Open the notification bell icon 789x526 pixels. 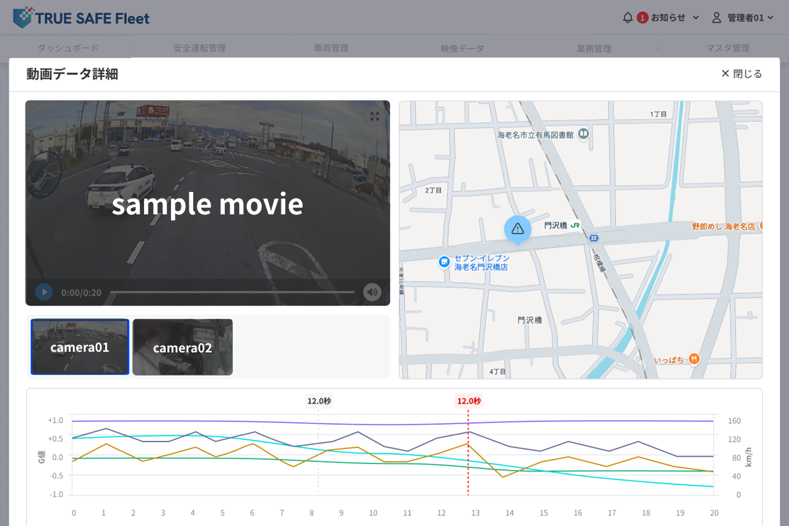coord(627,18)
